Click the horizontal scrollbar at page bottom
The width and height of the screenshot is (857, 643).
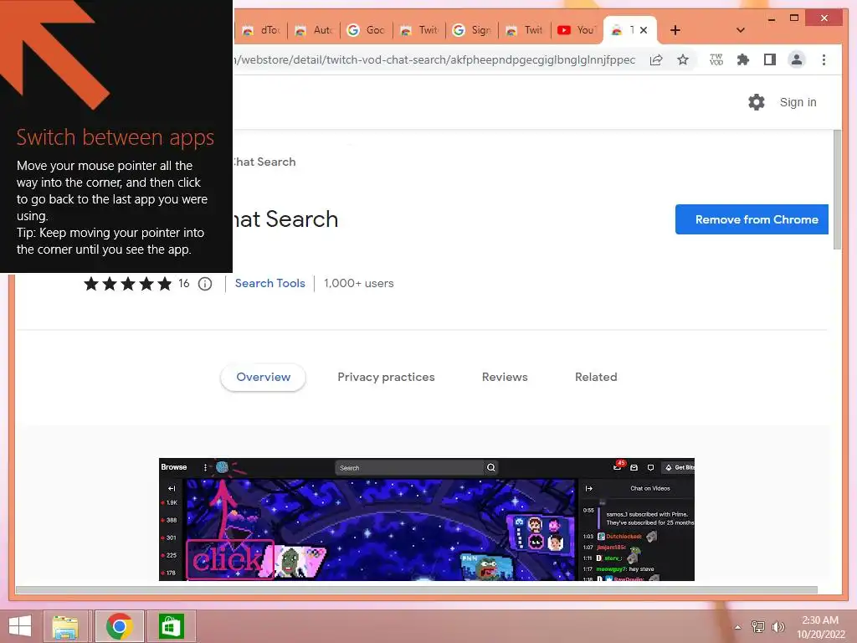[417, 590]
